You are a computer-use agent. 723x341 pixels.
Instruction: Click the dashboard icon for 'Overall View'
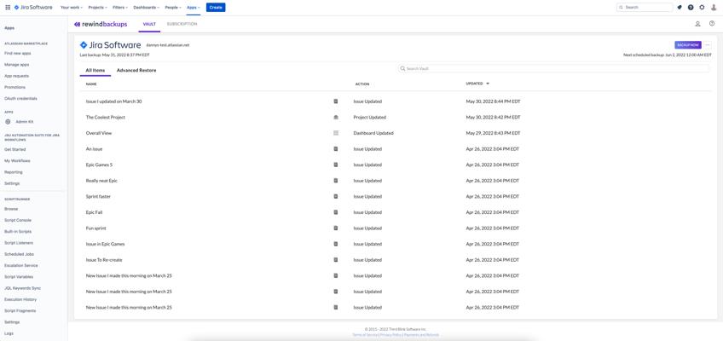pyautogui.click(x=336, y=133)
